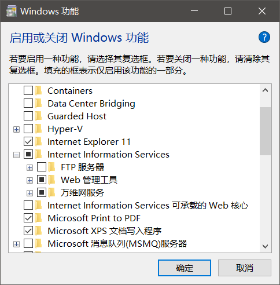The height and width of the screenshot is (285, 280).
Task: Click the Windows Features title bar icon
Action: click(12, 11)
